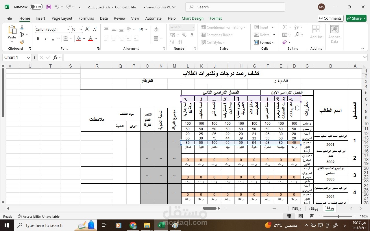Screen dimensions: 370x231
Task: Select Normal view icon in status bar
Action: pyautogui.click(x=289, y=216)
